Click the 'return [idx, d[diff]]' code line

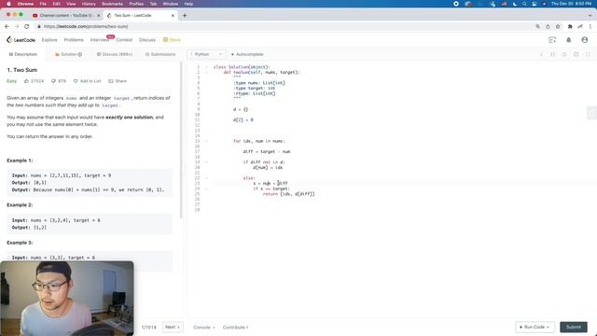[288, 194]
